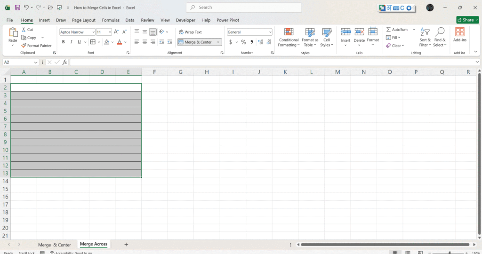Screen dimensions: 482x254
Task: Click Increase Decimal icon
Action: [260, 42]
